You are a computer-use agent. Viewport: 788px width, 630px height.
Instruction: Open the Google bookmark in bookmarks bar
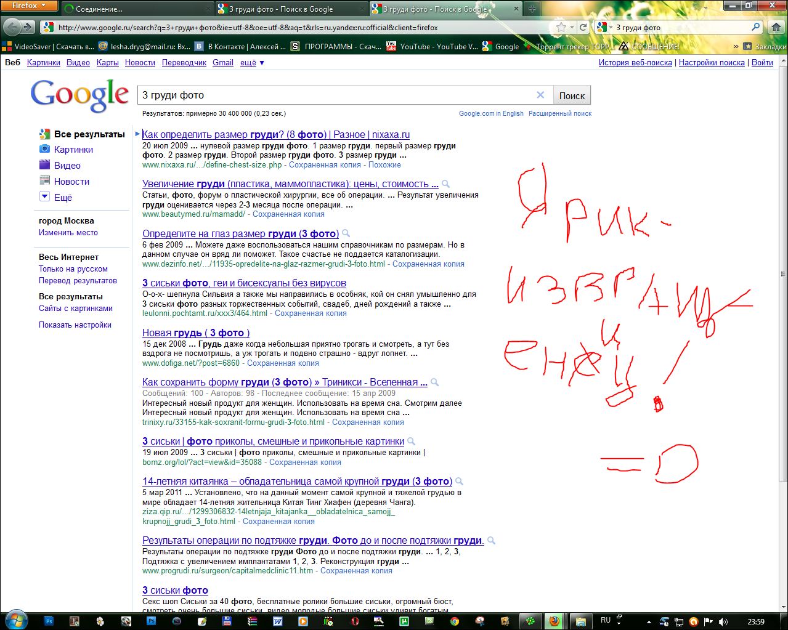tap(501, 46)
